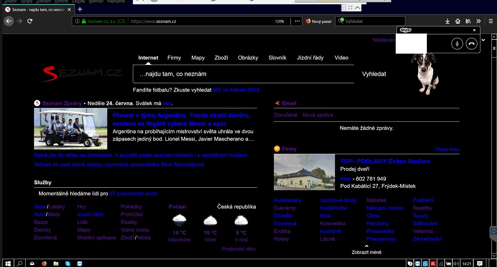Click the Seznam Zprávy red S icon
497x267 pixels.
click(37, 103)
